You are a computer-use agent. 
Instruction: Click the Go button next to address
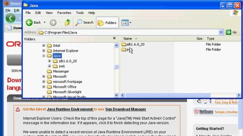point(231,32)
